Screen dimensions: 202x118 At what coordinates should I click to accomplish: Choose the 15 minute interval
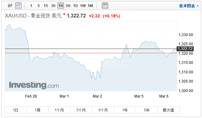pos(46,6)
